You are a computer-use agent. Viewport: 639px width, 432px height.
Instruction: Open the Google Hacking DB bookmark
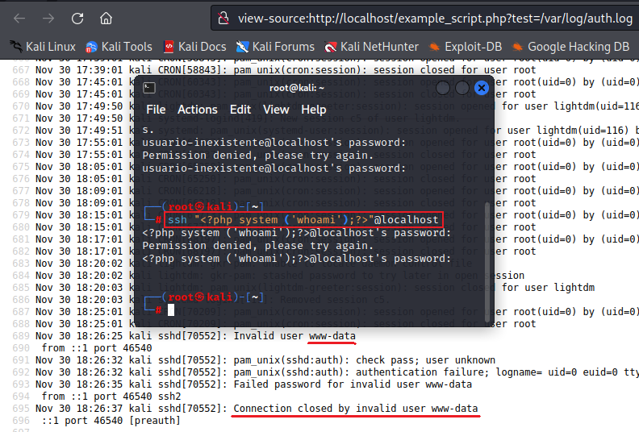coord(570,47)
